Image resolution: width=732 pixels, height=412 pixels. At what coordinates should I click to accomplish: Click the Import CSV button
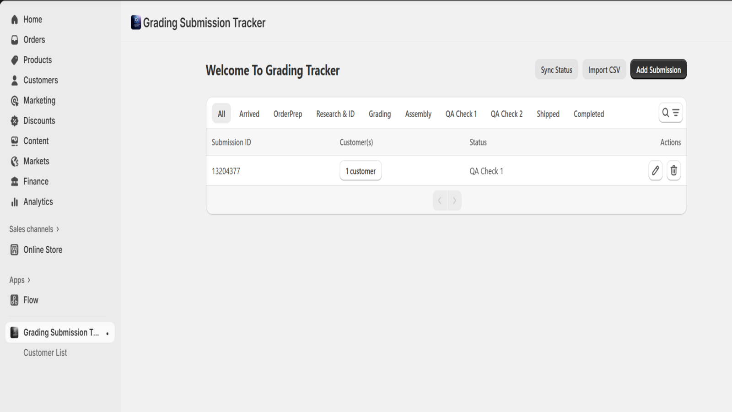click(604, 69)
